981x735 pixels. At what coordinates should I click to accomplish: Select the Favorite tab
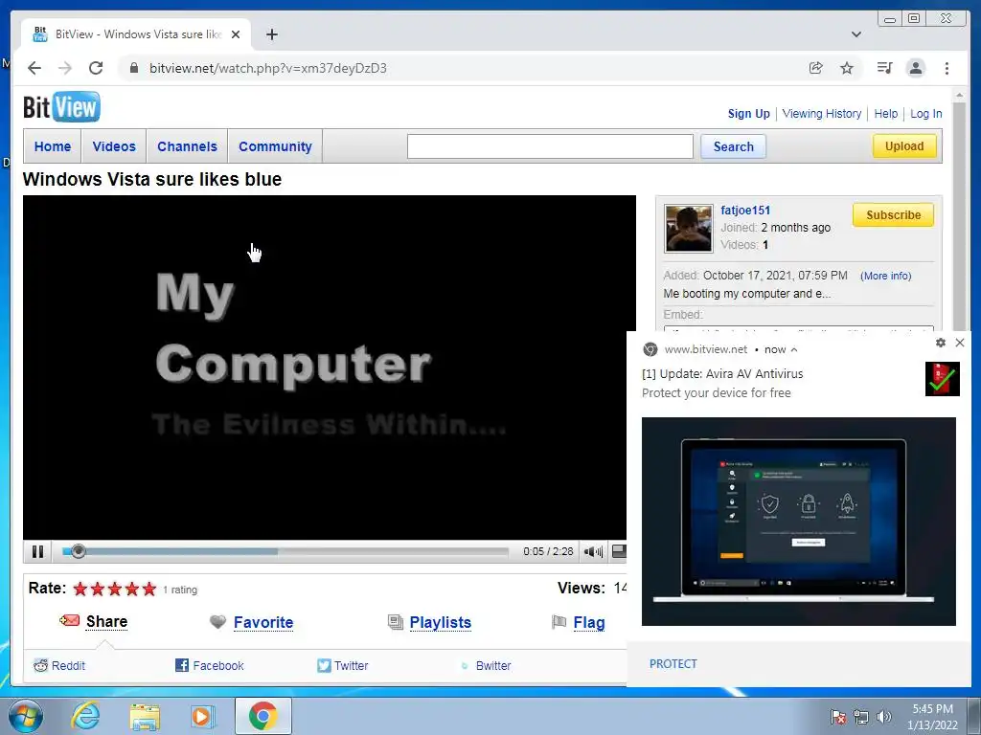click(x=263, y=622)
